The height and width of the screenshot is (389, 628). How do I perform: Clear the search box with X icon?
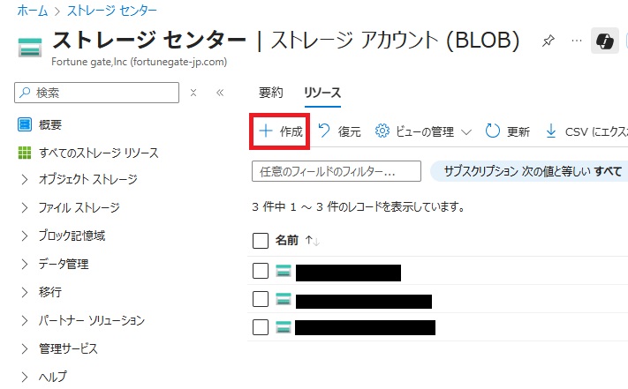(193, 92)
